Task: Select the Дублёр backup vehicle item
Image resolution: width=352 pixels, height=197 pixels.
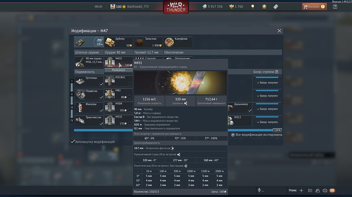Action: click(x=119, y=42)
